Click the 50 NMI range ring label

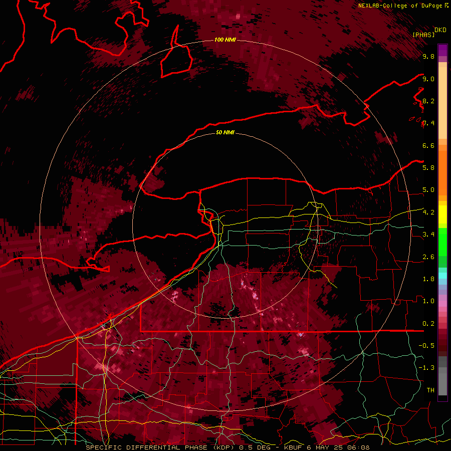[x=225, y=132]
